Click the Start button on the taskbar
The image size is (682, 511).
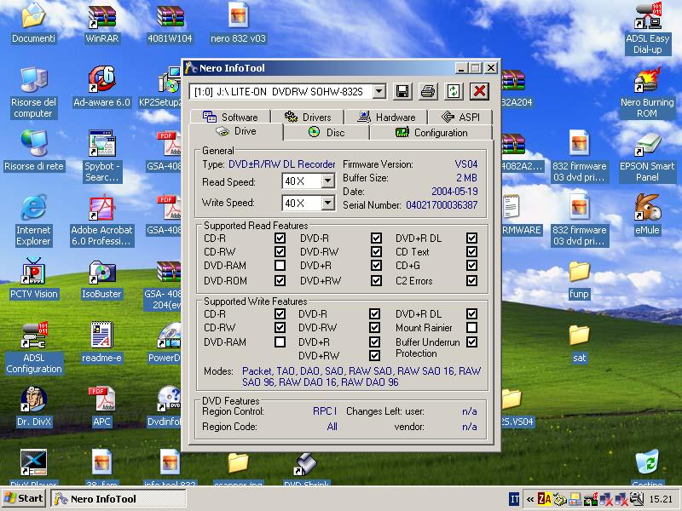click(24, 498)
